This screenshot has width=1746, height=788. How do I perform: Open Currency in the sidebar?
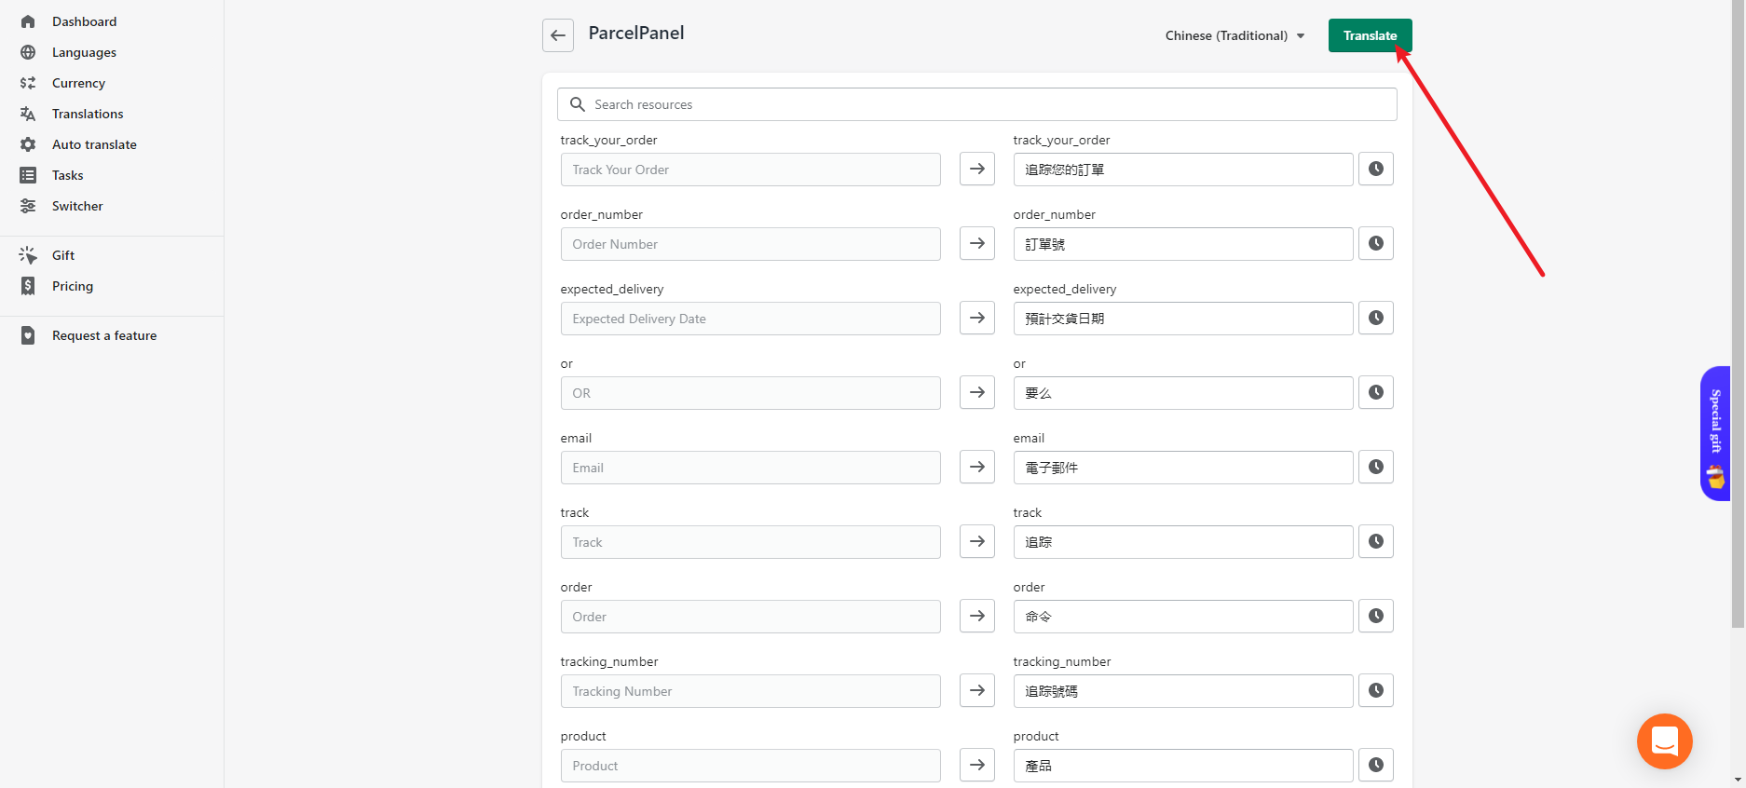78,83
